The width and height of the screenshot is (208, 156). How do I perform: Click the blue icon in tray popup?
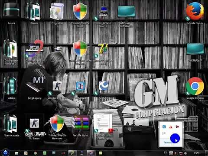point(164,127)
